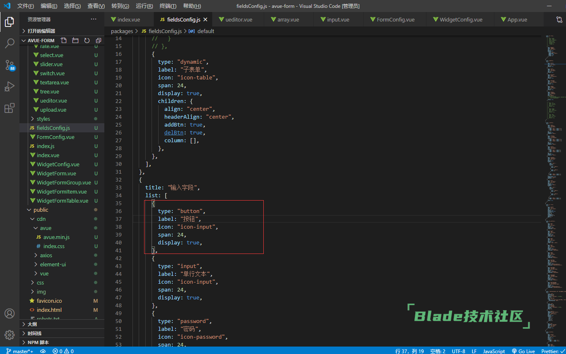Change language mode JavaScript in status bar
Image resolution: width=566 pixels, height=354 pixels.
coord(494,351)
